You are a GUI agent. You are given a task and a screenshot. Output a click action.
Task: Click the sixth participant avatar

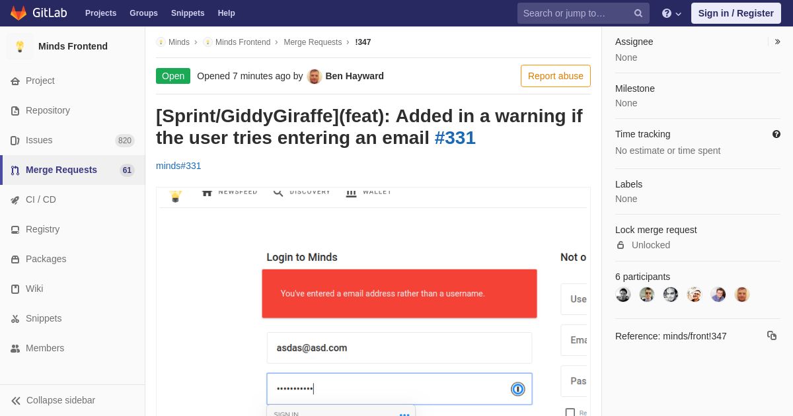coord(742,295)
